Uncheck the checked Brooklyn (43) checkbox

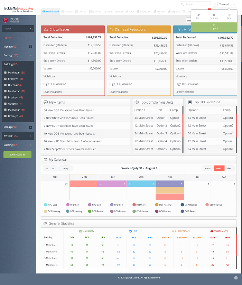coord(5,79)
